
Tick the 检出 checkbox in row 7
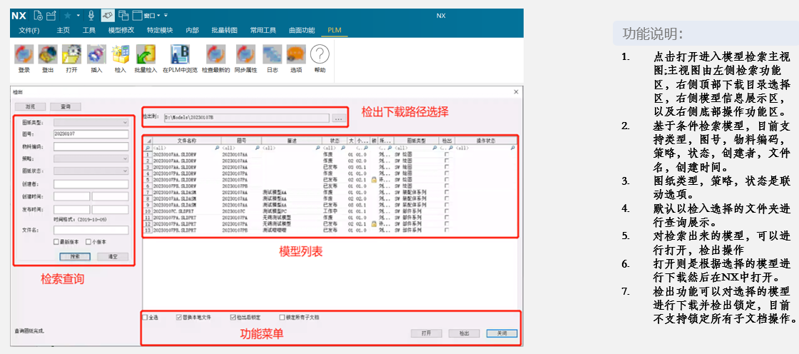tap(447, 192)
